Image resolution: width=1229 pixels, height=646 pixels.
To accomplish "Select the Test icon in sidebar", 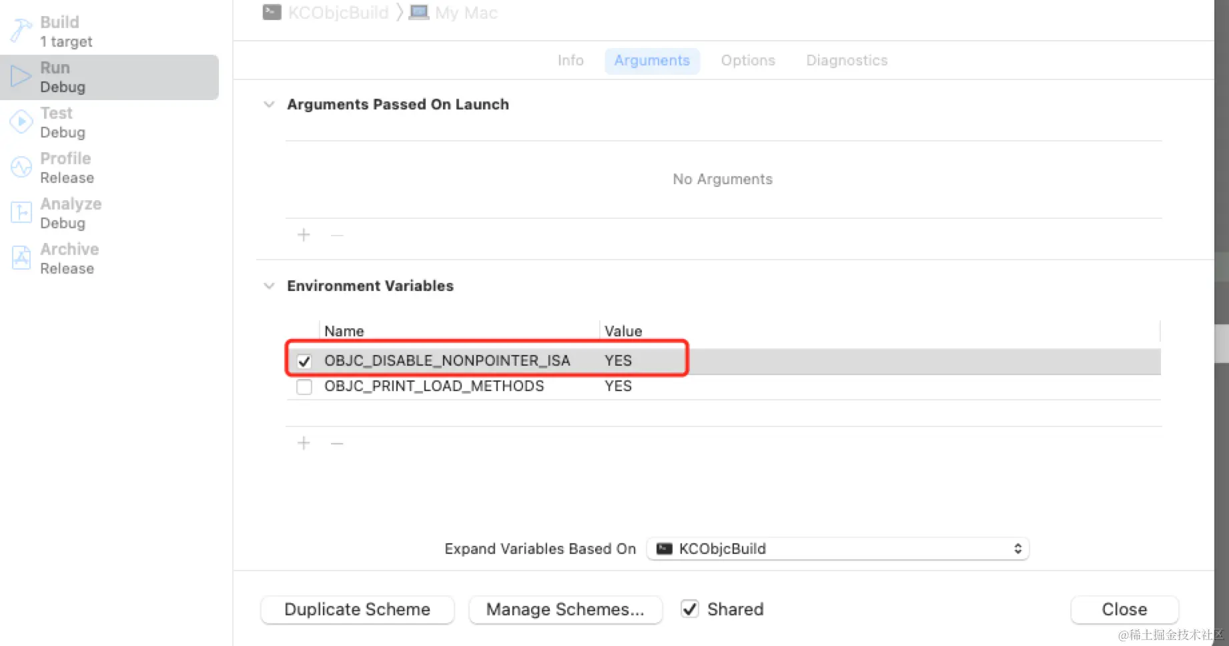I will pyautogui.click(x=21, y=122).
